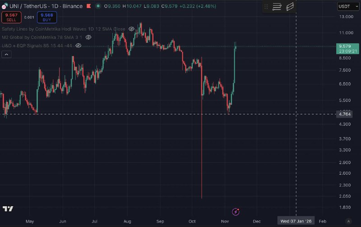Click the 4.764 horizontal line price label
The image size is (361, 227).
click(344, 114)
